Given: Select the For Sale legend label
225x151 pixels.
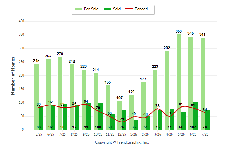Looking at the screenshot, I should [91, 9].
